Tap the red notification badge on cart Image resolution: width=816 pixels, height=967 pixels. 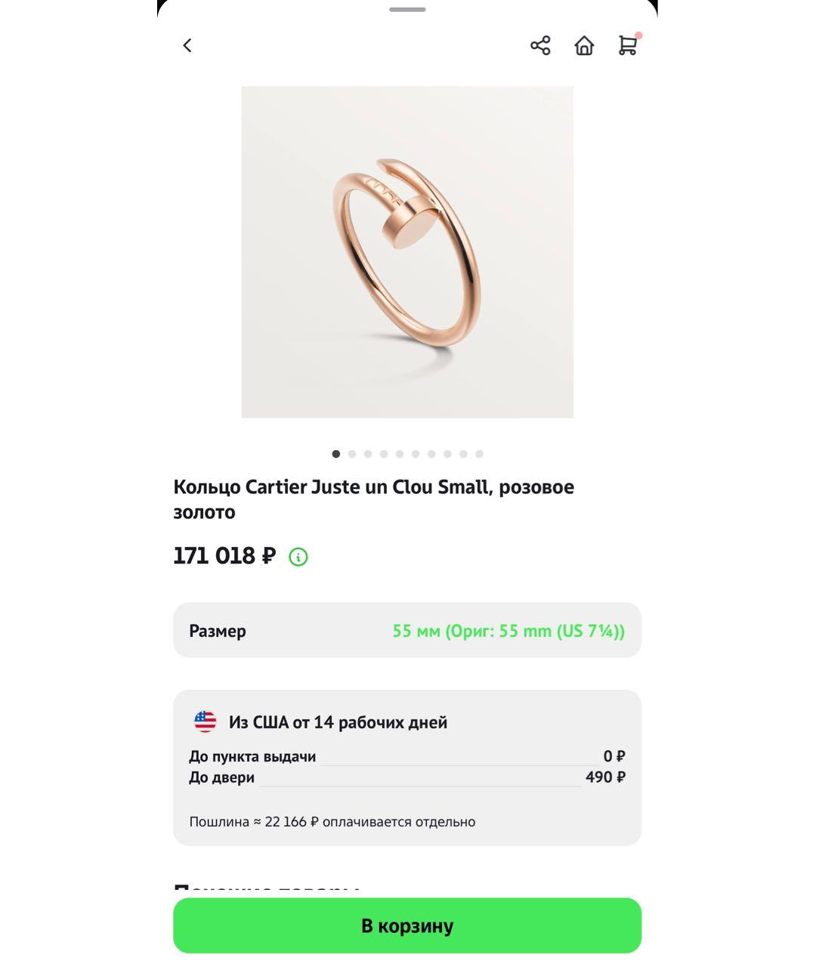pyautogui.click(x=638, y=33)
